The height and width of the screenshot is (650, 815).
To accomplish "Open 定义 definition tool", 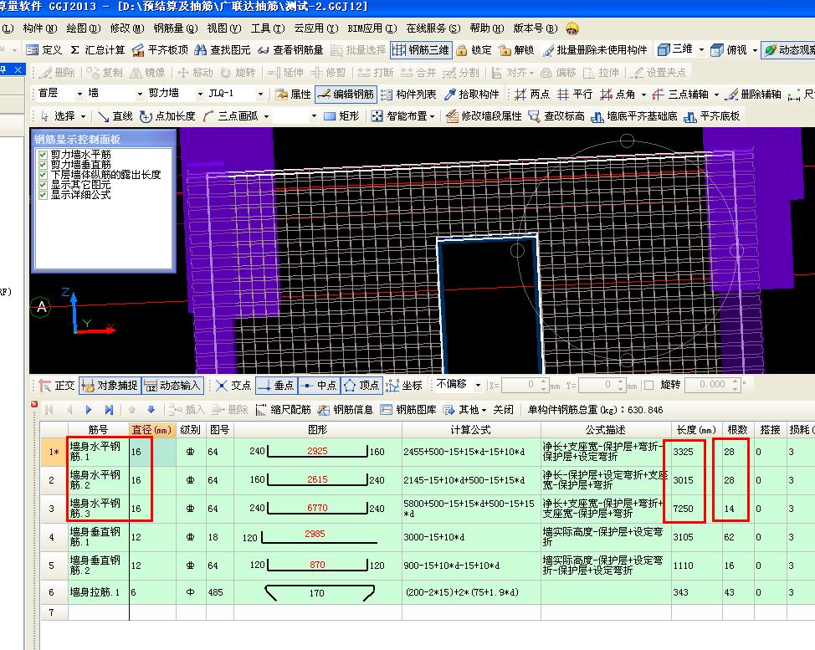I will (x=44, y=50).
